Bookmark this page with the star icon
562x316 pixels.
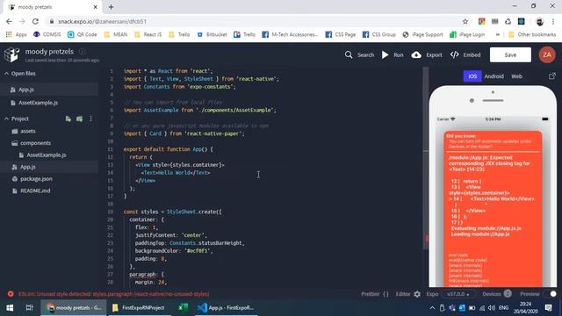(465, 21)
